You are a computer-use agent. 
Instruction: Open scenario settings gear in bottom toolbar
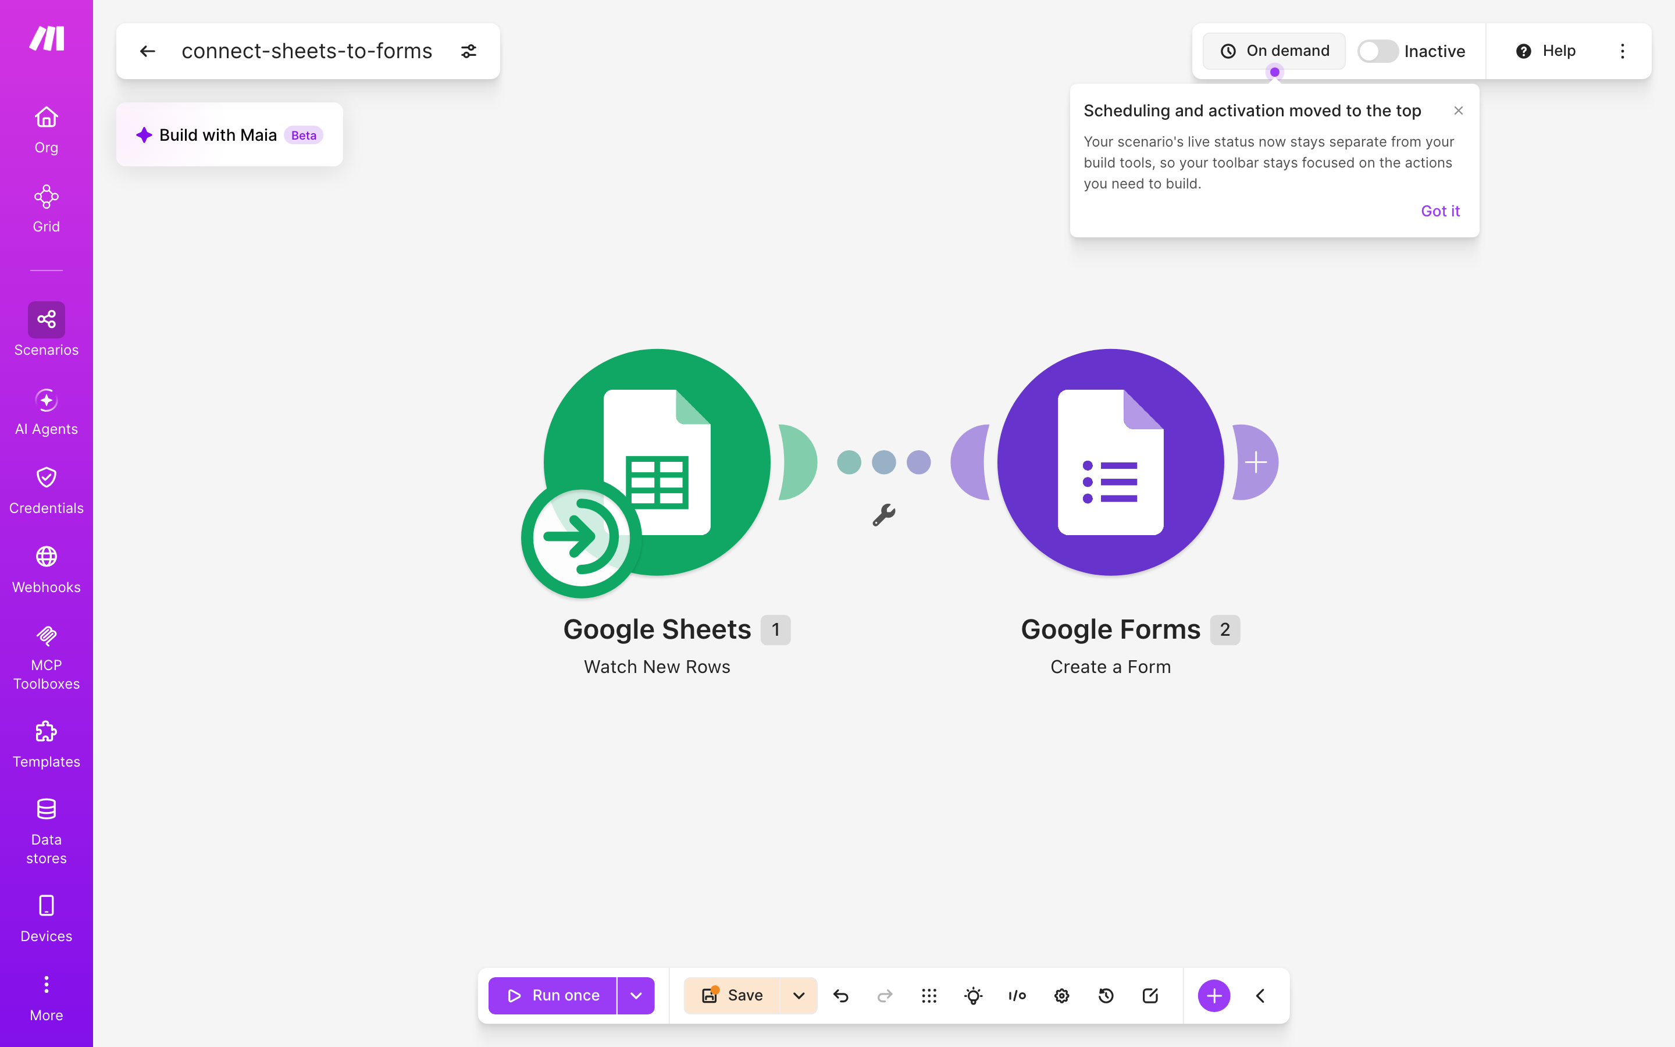[1062, 996]
